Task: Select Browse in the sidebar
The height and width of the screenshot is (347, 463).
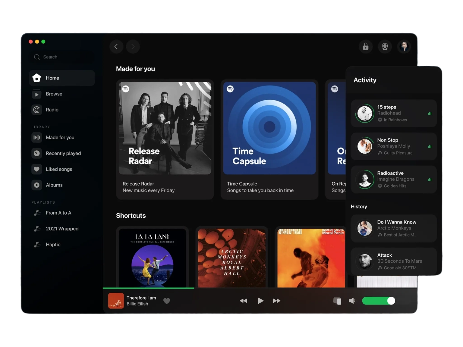Action: [62, 94]
